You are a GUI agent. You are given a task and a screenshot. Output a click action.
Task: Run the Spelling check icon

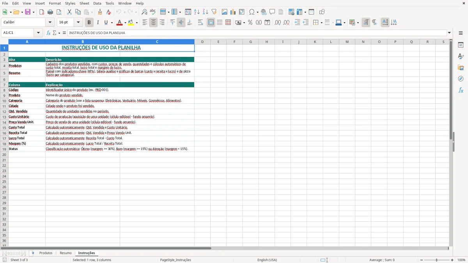point(153,12)
